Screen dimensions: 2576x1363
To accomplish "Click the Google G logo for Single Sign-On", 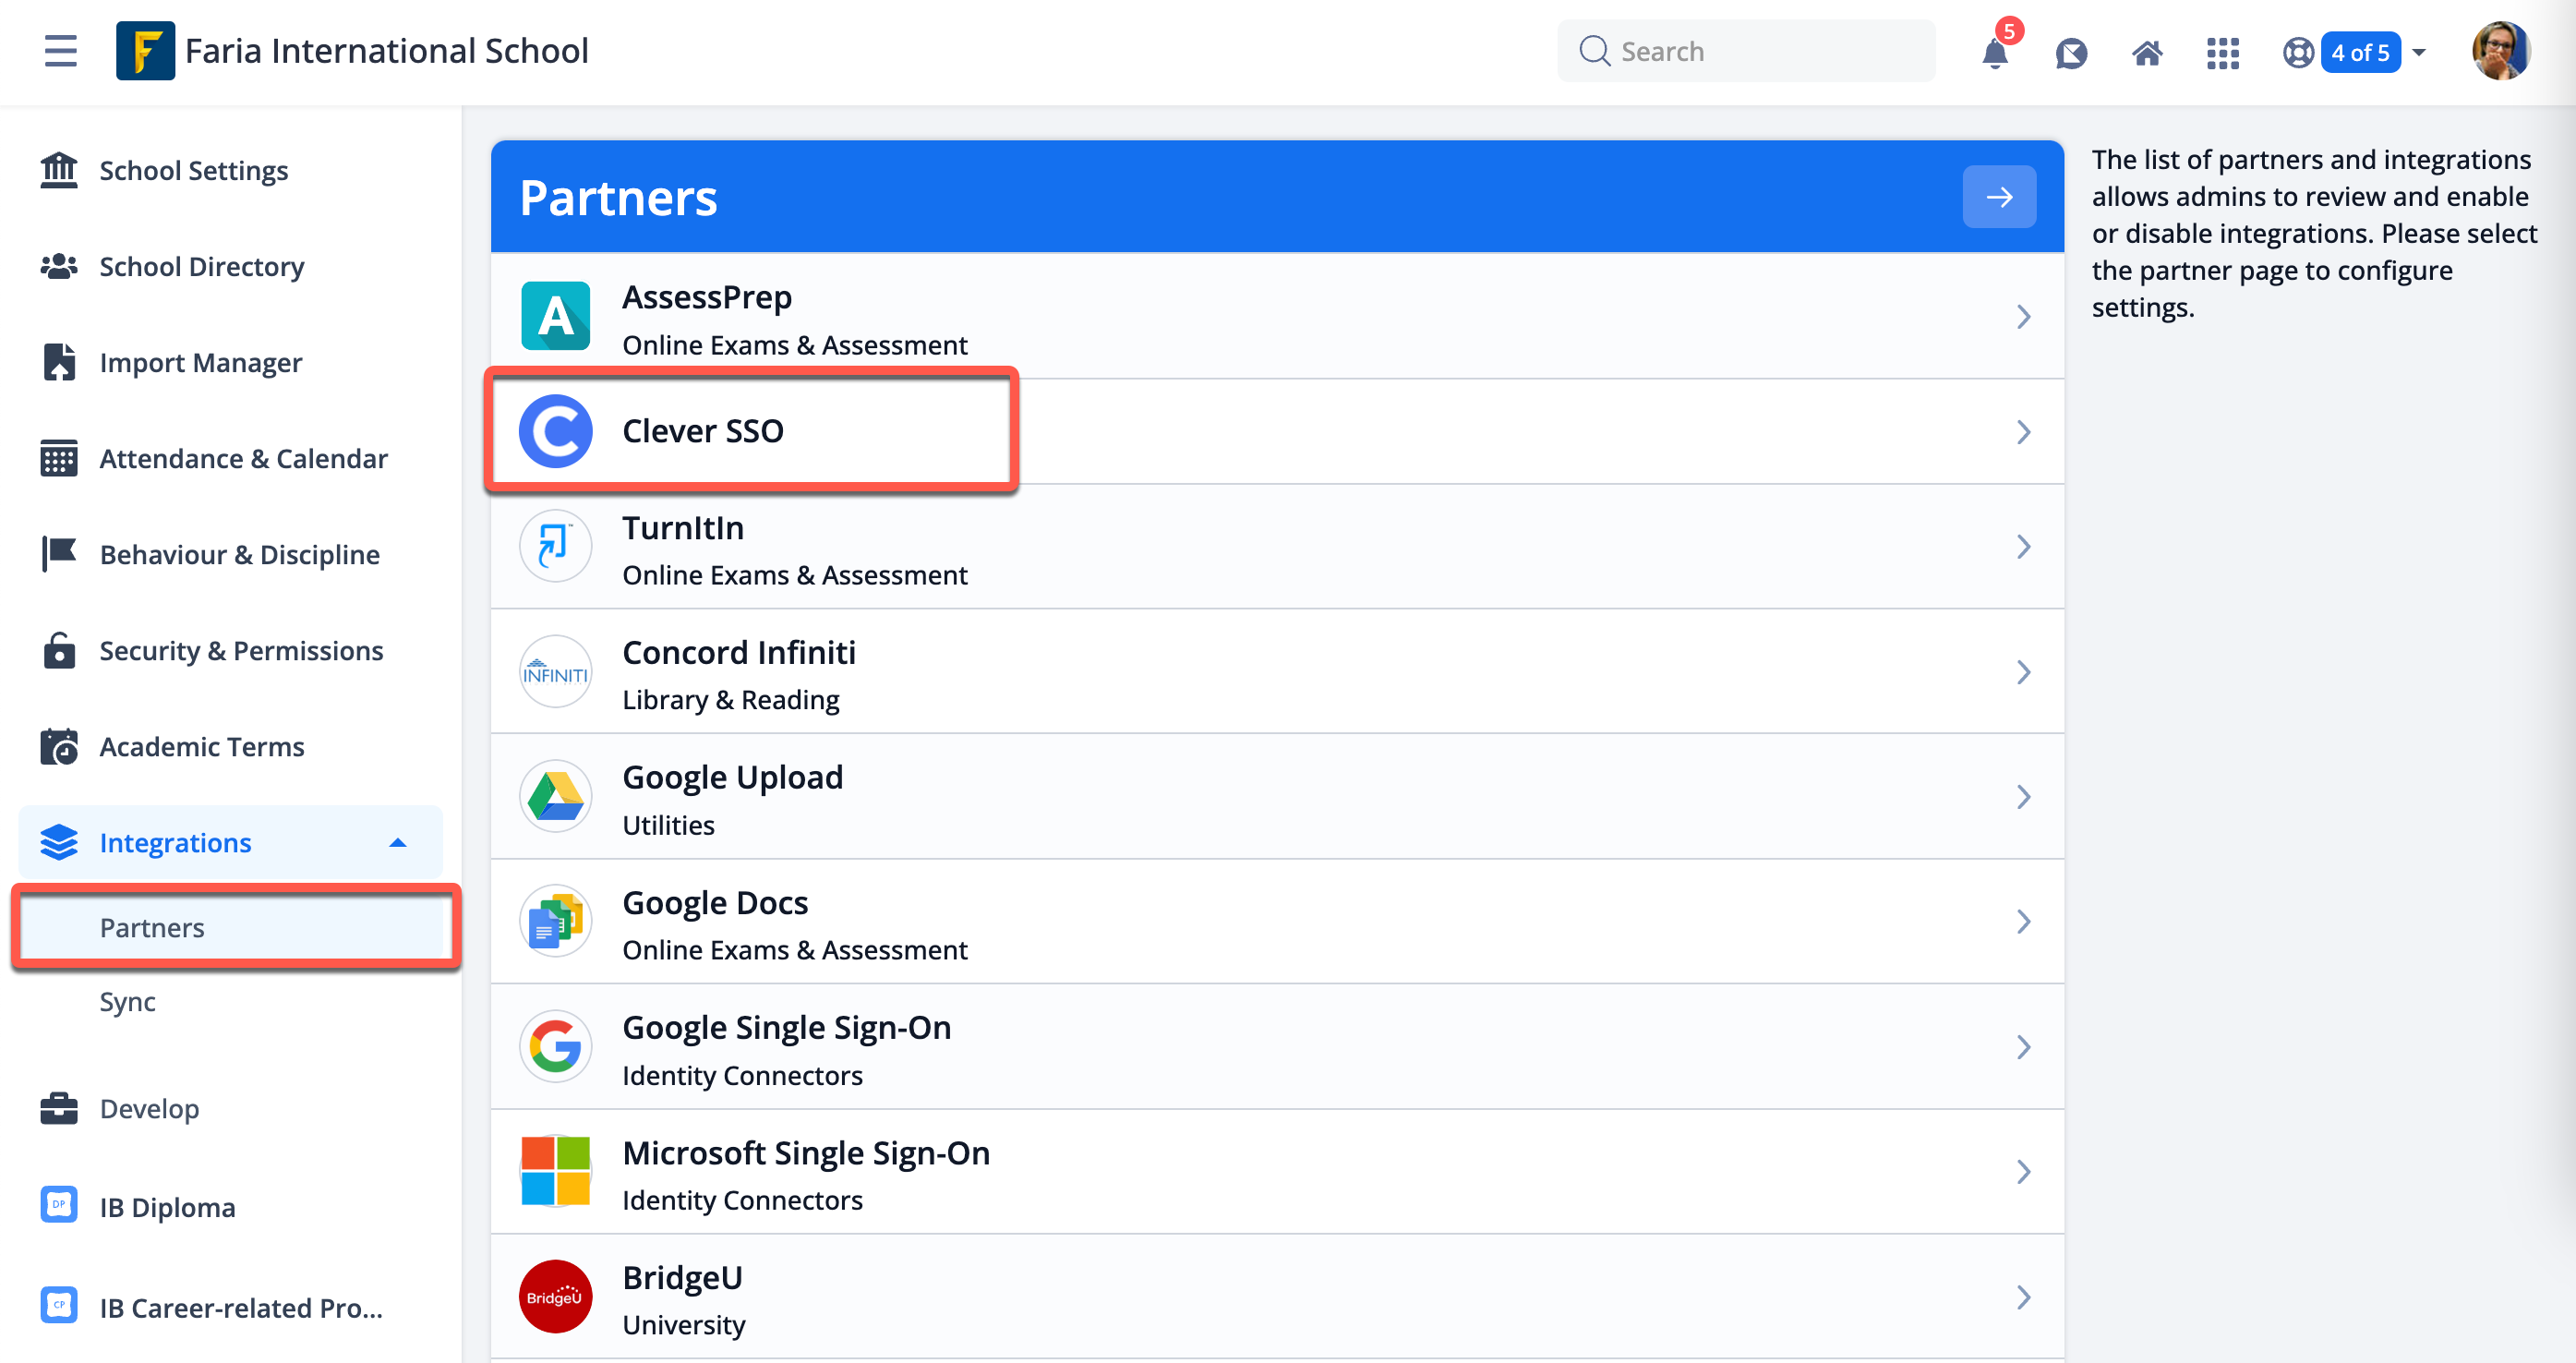I will click(556, 1046).
